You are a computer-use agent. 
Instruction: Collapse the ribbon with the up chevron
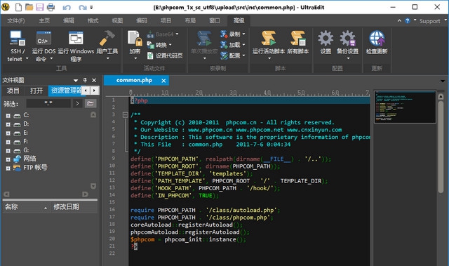point(399,20)
